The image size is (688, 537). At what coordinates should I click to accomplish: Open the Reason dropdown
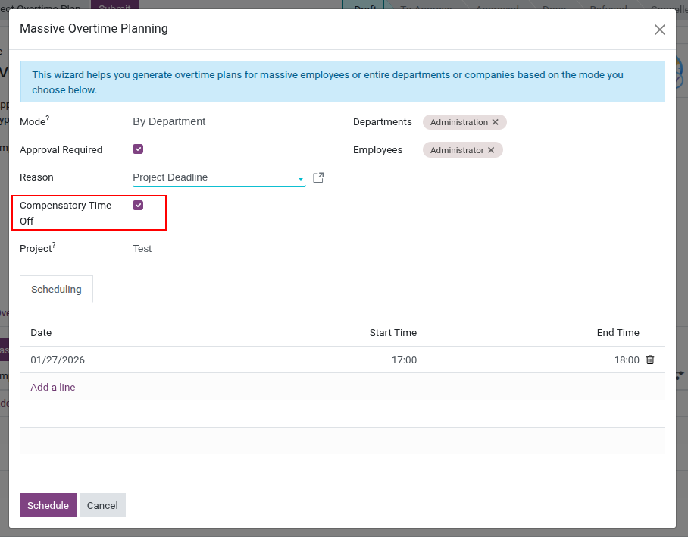point(300,177)
